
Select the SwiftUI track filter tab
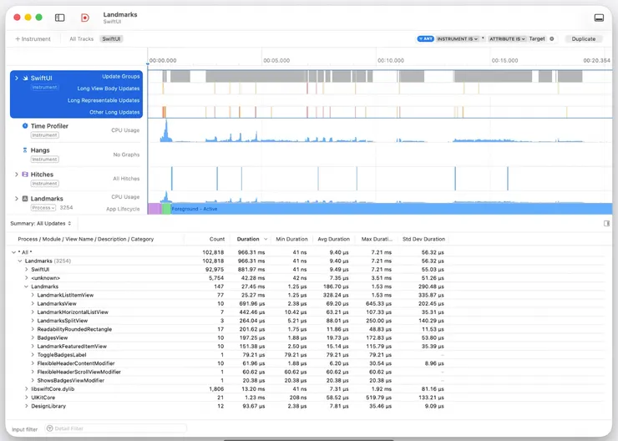(110, 38)
